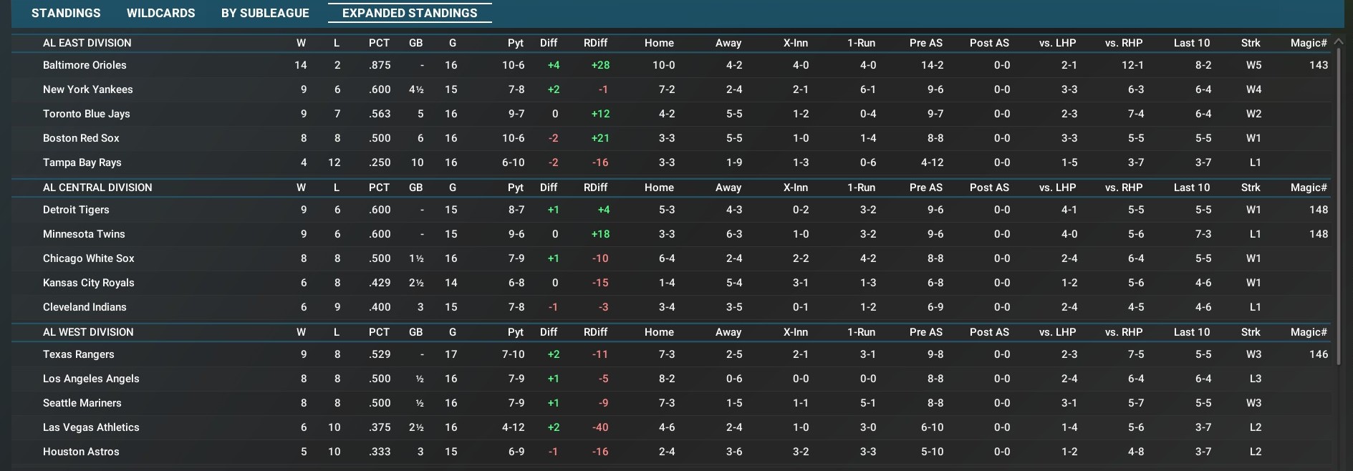1353x471 pixels.
Task: Click AL Central RDiff column header
Action: coord(595,188)
